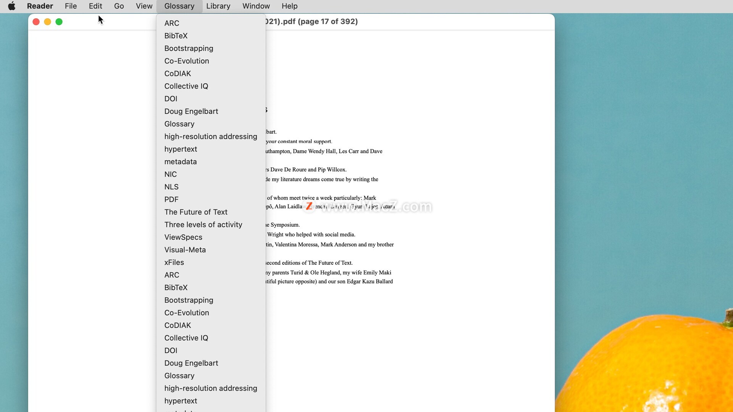This screenshot has height=412, width=733.
Task: Select the ARC entry directly below xFiles
Action: coord(211,275)
